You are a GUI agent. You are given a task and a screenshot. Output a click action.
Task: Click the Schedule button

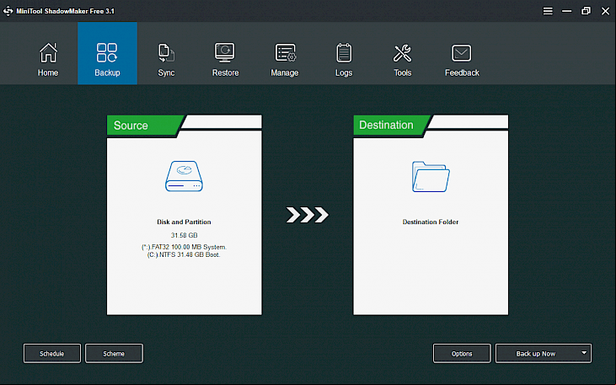click(x=52, y=354)
